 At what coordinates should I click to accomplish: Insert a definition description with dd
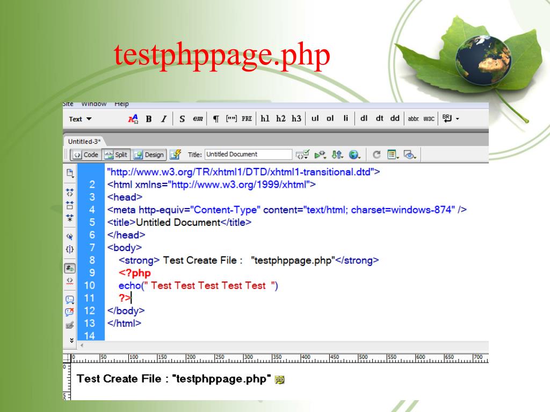click(x=395, y=119)
